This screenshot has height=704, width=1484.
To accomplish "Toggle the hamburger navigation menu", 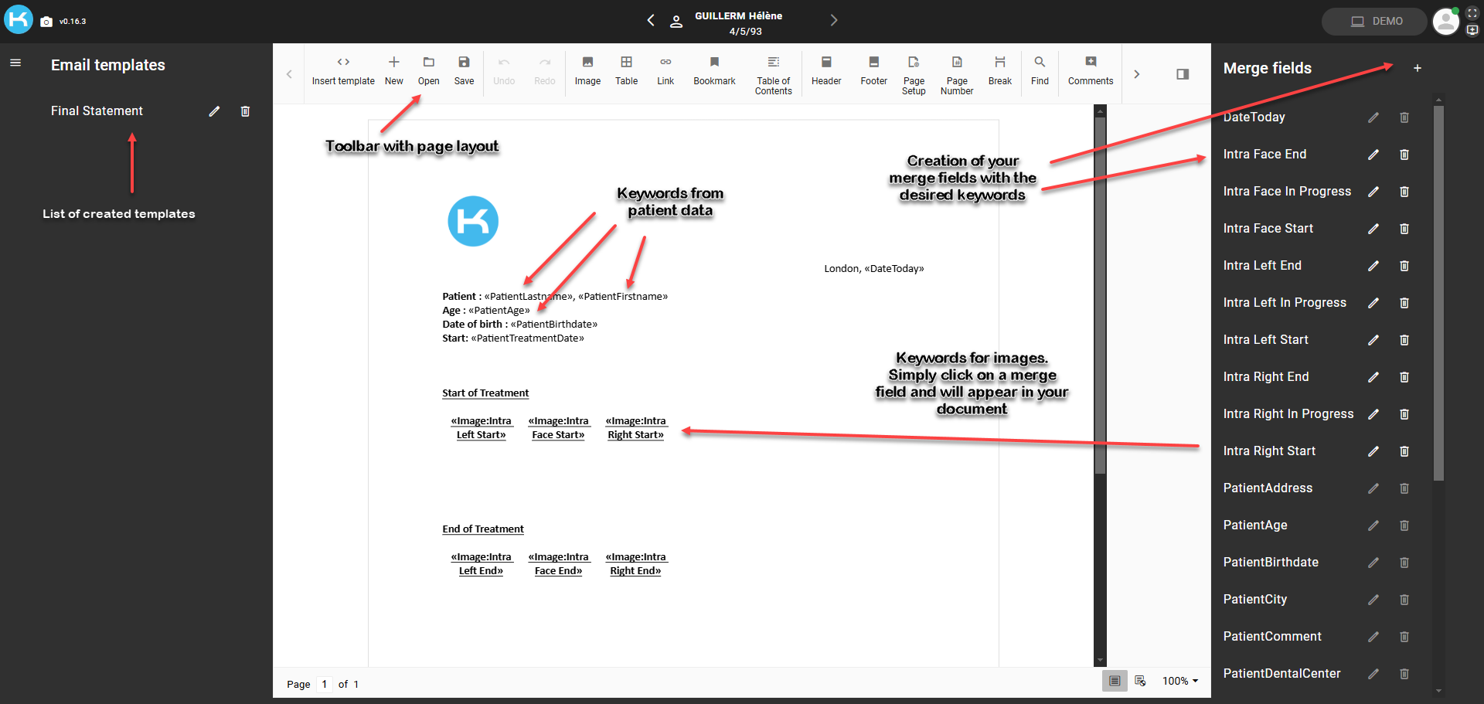I will coord(15,63).
